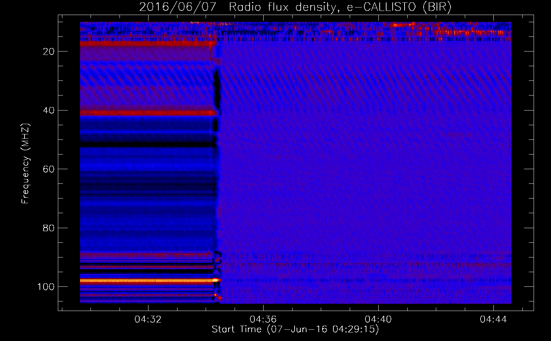The image size is (551, 341).
Task: Click the plot title '2016/06/07 Radio flux density, e-CALLISTO (BIR)'
Action: tap(295, 7)
